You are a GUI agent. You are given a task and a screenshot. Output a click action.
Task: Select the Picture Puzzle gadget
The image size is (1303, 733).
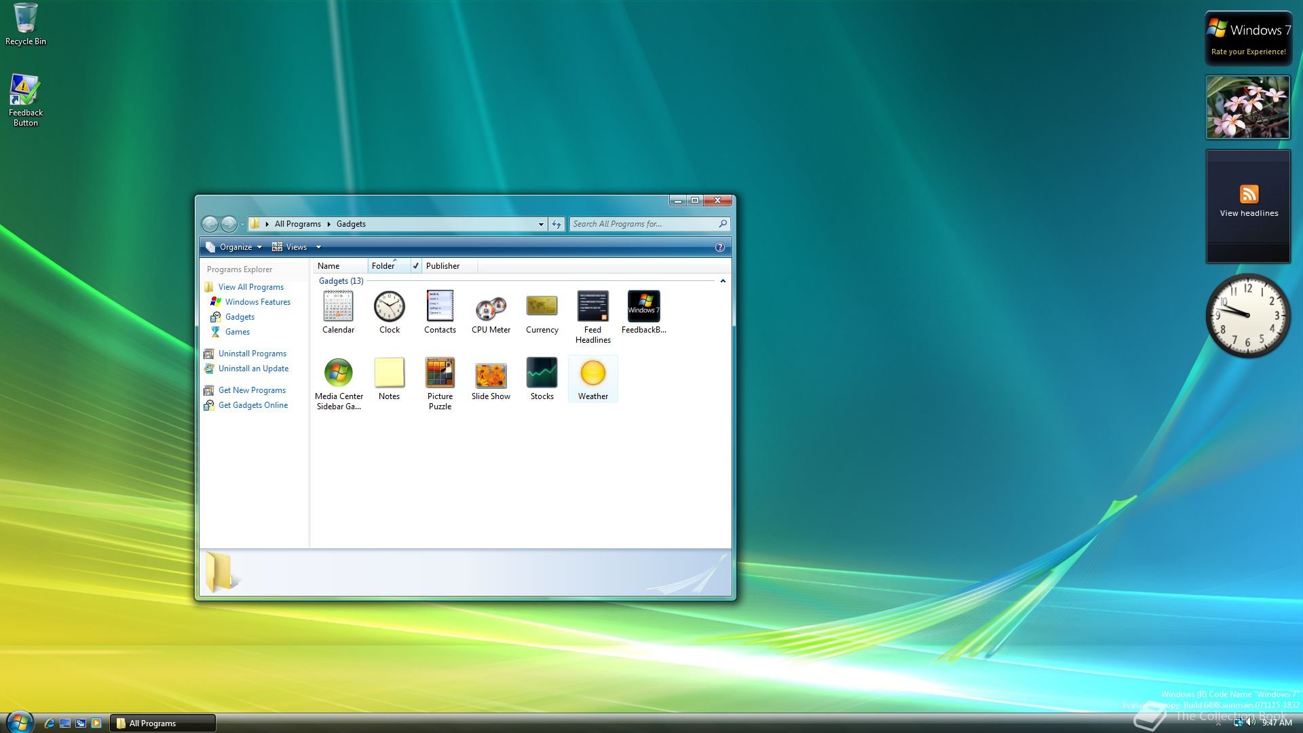click(440, 383)
